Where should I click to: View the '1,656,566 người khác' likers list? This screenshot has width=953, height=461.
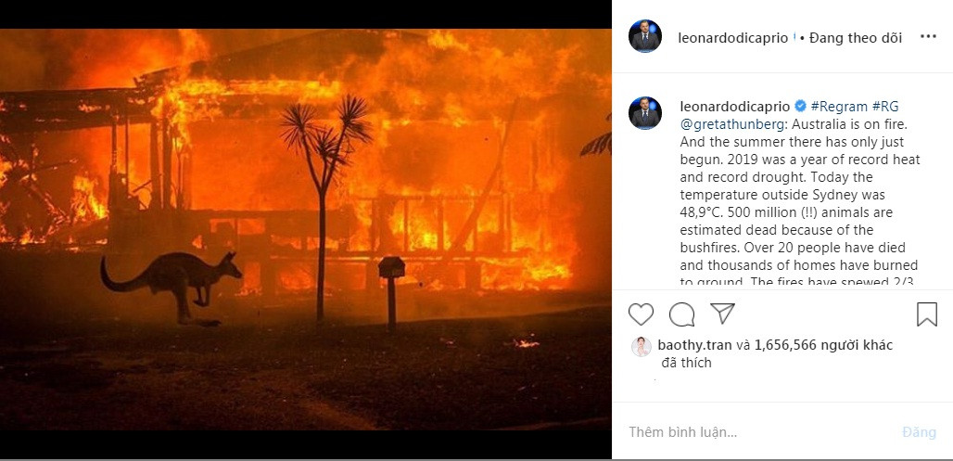[823, 345]
